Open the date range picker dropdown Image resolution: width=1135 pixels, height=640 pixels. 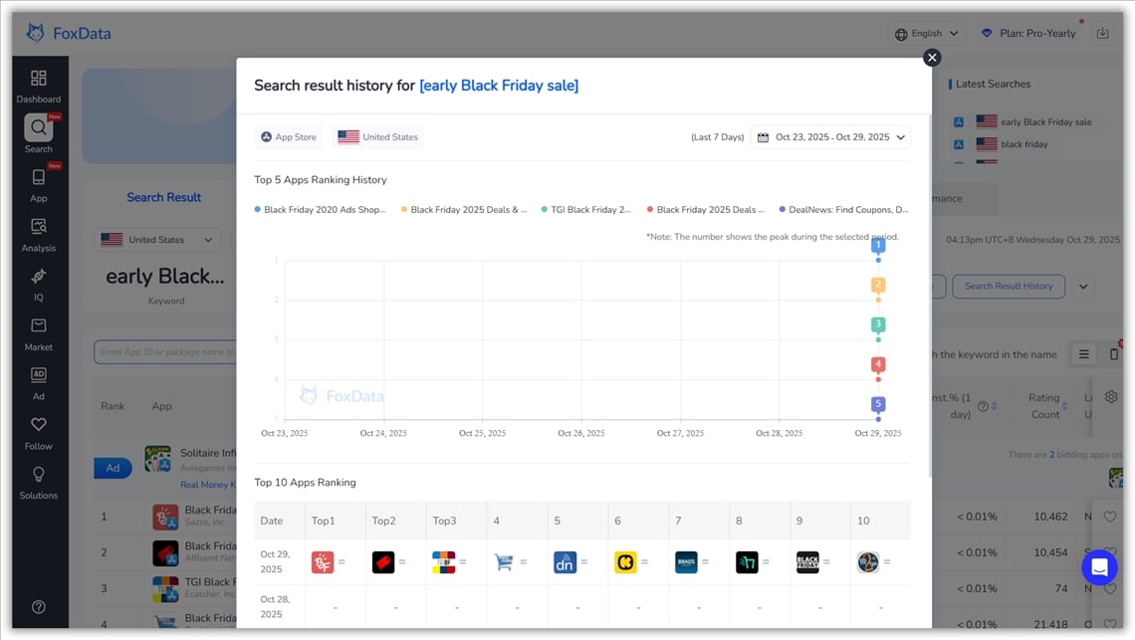[x=831, y=137]
